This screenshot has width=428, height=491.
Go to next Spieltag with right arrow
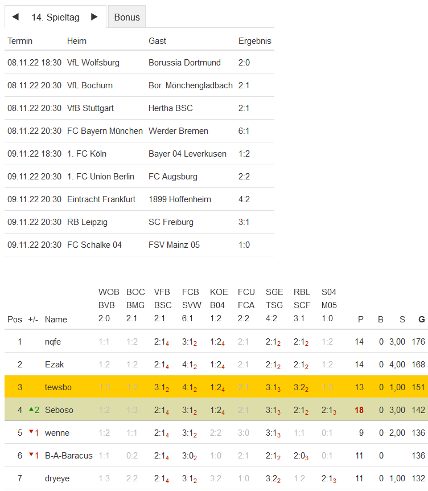pyautogui.click(x=94, y=17)
